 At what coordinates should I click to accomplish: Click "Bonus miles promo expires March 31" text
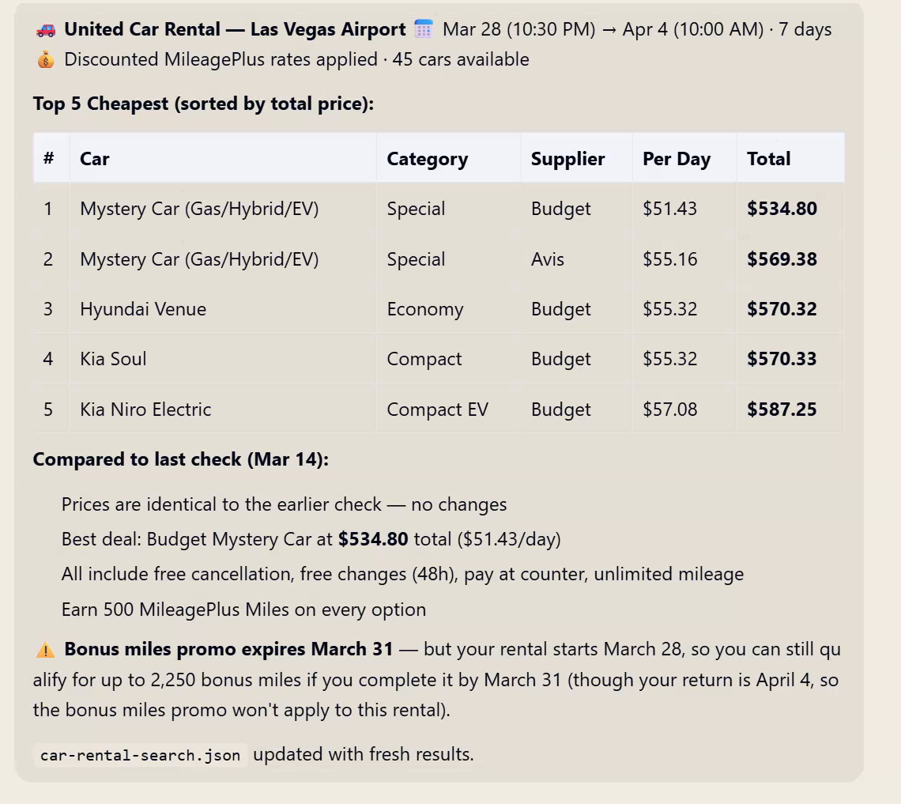(x=228, y=650)
